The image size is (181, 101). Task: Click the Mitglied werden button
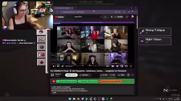(x=71, y=75)
